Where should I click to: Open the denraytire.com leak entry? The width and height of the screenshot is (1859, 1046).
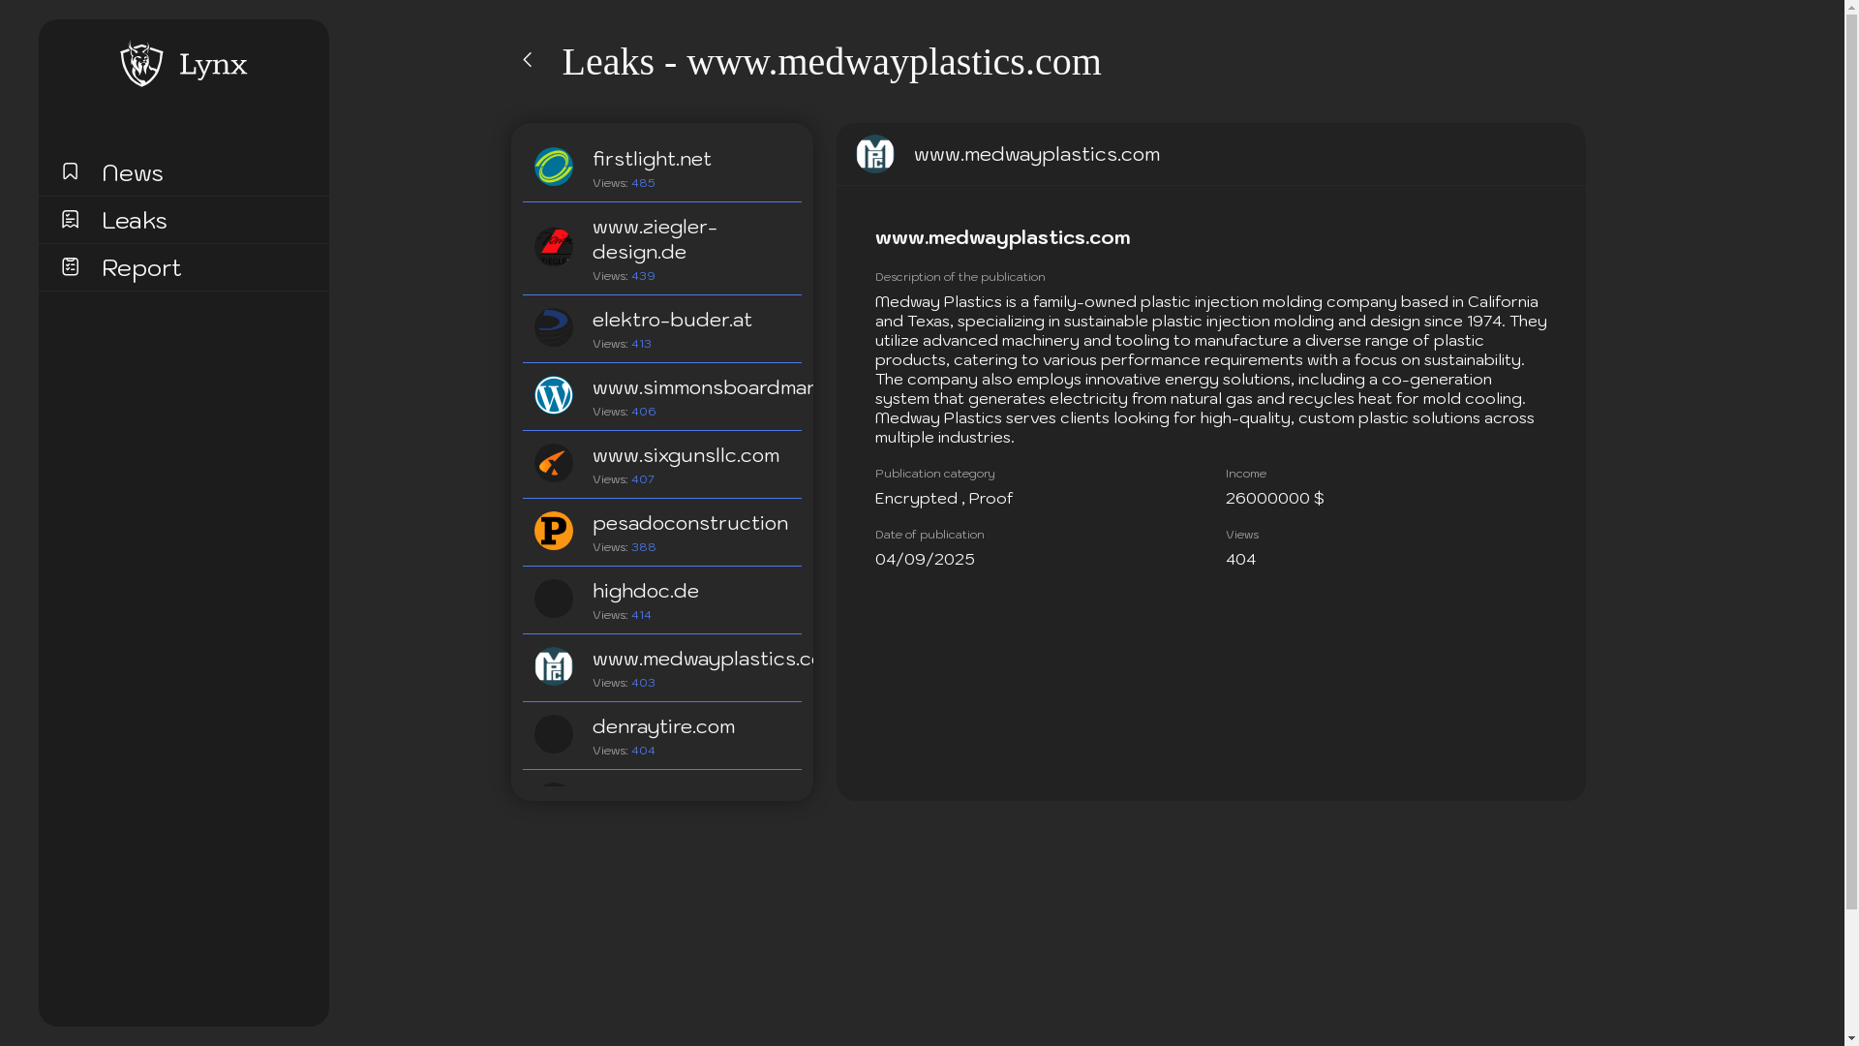pos(663,726)
